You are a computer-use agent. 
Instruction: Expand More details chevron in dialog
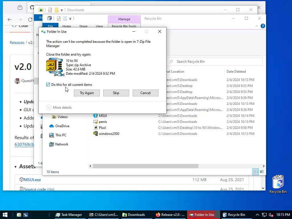(49, 108)
